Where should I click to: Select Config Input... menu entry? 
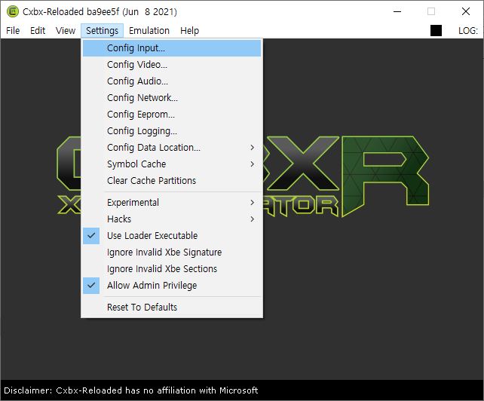pos(172,48)
